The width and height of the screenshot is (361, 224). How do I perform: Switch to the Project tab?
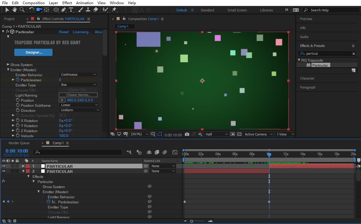(9, 19)
